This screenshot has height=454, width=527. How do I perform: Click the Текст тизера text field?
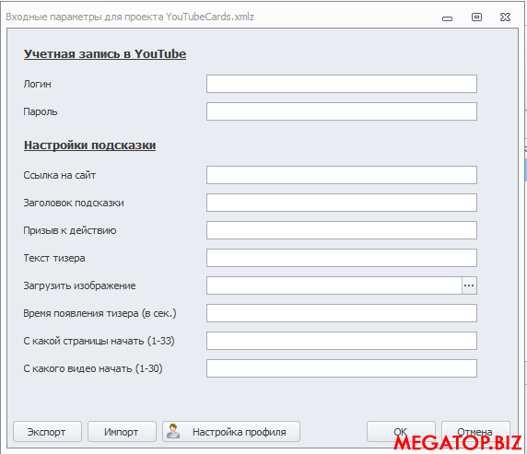(x=342, y=258)
